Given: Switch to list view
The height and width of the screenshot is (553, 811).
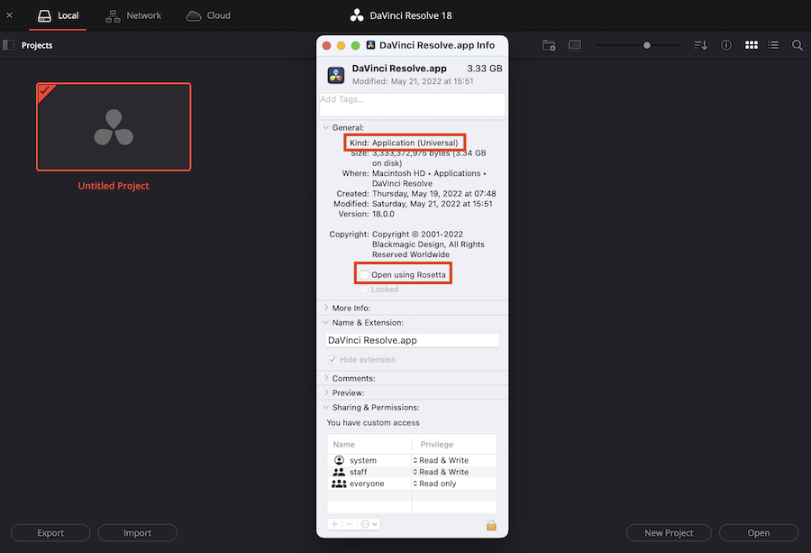Looking at the screenshot, I should 773,45.
